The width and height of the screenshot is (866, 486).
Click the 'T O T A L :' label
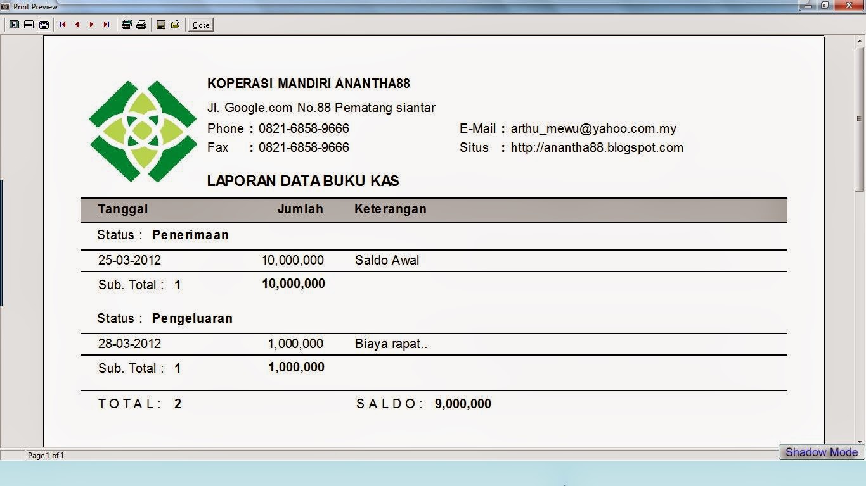tap(129, 404)
